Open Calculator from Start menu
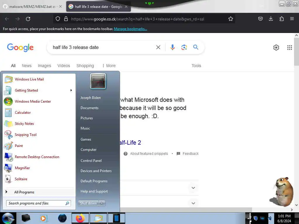This screenshot has height=224, width=299. tap(39, 112)
